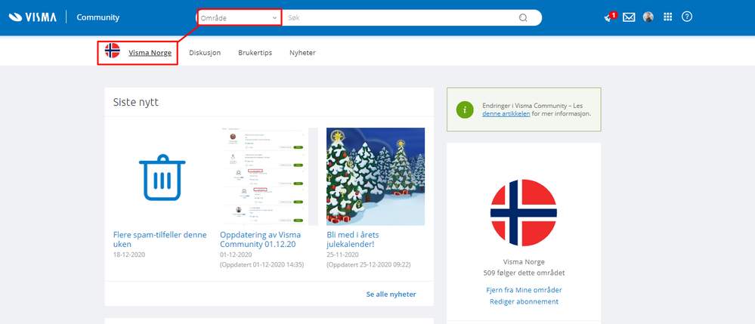
Task: Open 'Flere spam-tilfeller denne uken' article
Action: point(160,239)
